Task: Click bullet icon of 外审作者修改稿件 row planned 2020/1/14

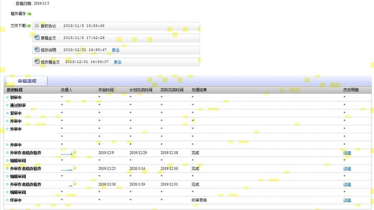Action: (x=7, y=169)
